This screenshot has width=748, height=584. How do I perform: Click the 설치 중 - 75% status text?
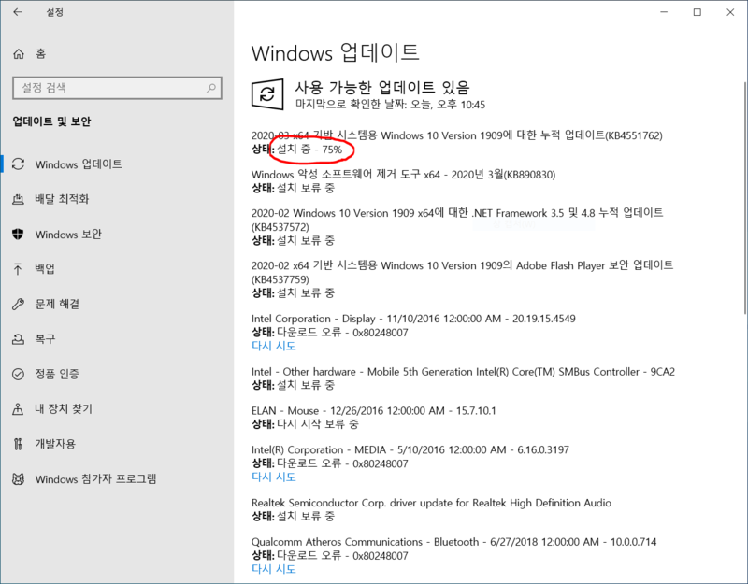309,150
